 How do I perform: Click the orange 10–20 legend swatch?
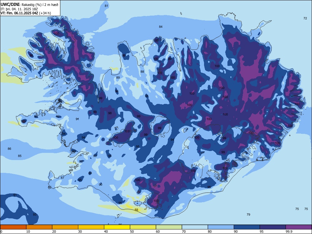[x=39, y=227]
